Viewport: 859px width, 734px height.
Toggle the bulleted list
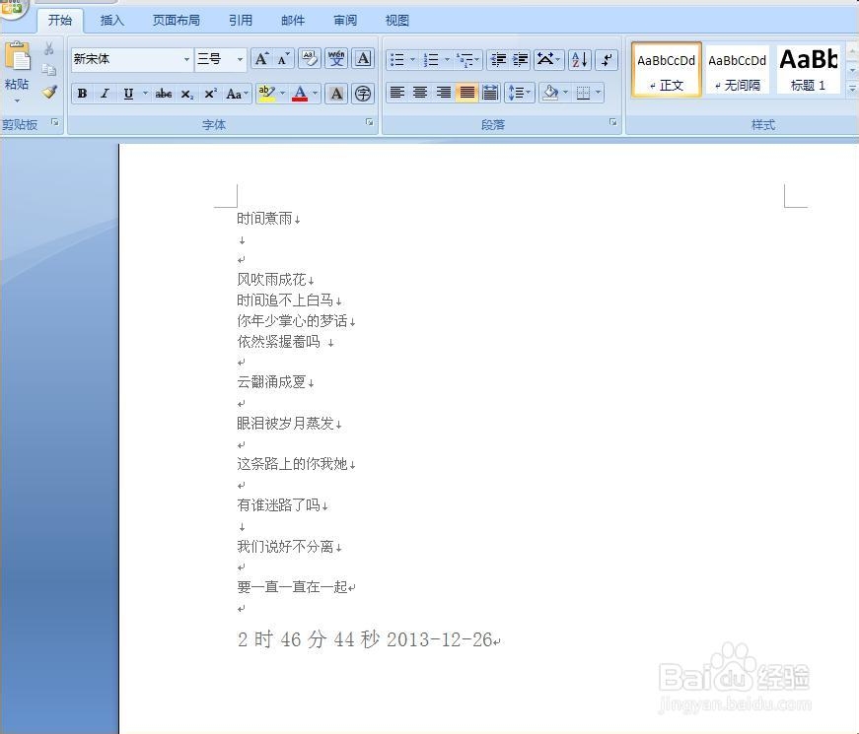398,59
